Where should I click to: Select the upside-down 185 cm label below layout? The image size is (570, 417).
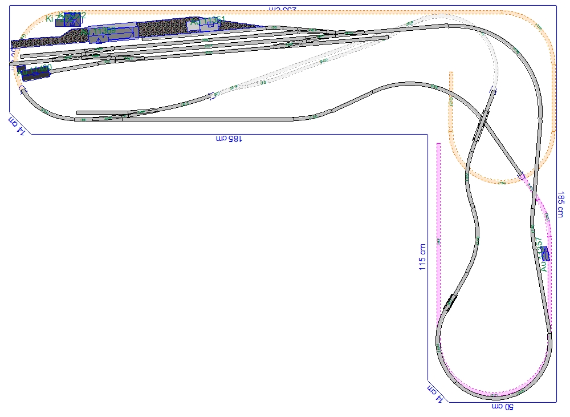coord(229,139)
